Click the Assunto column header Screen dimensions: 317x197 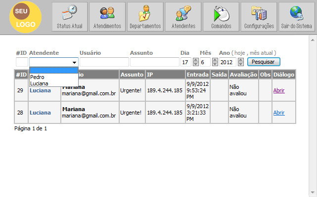point(132,75)
